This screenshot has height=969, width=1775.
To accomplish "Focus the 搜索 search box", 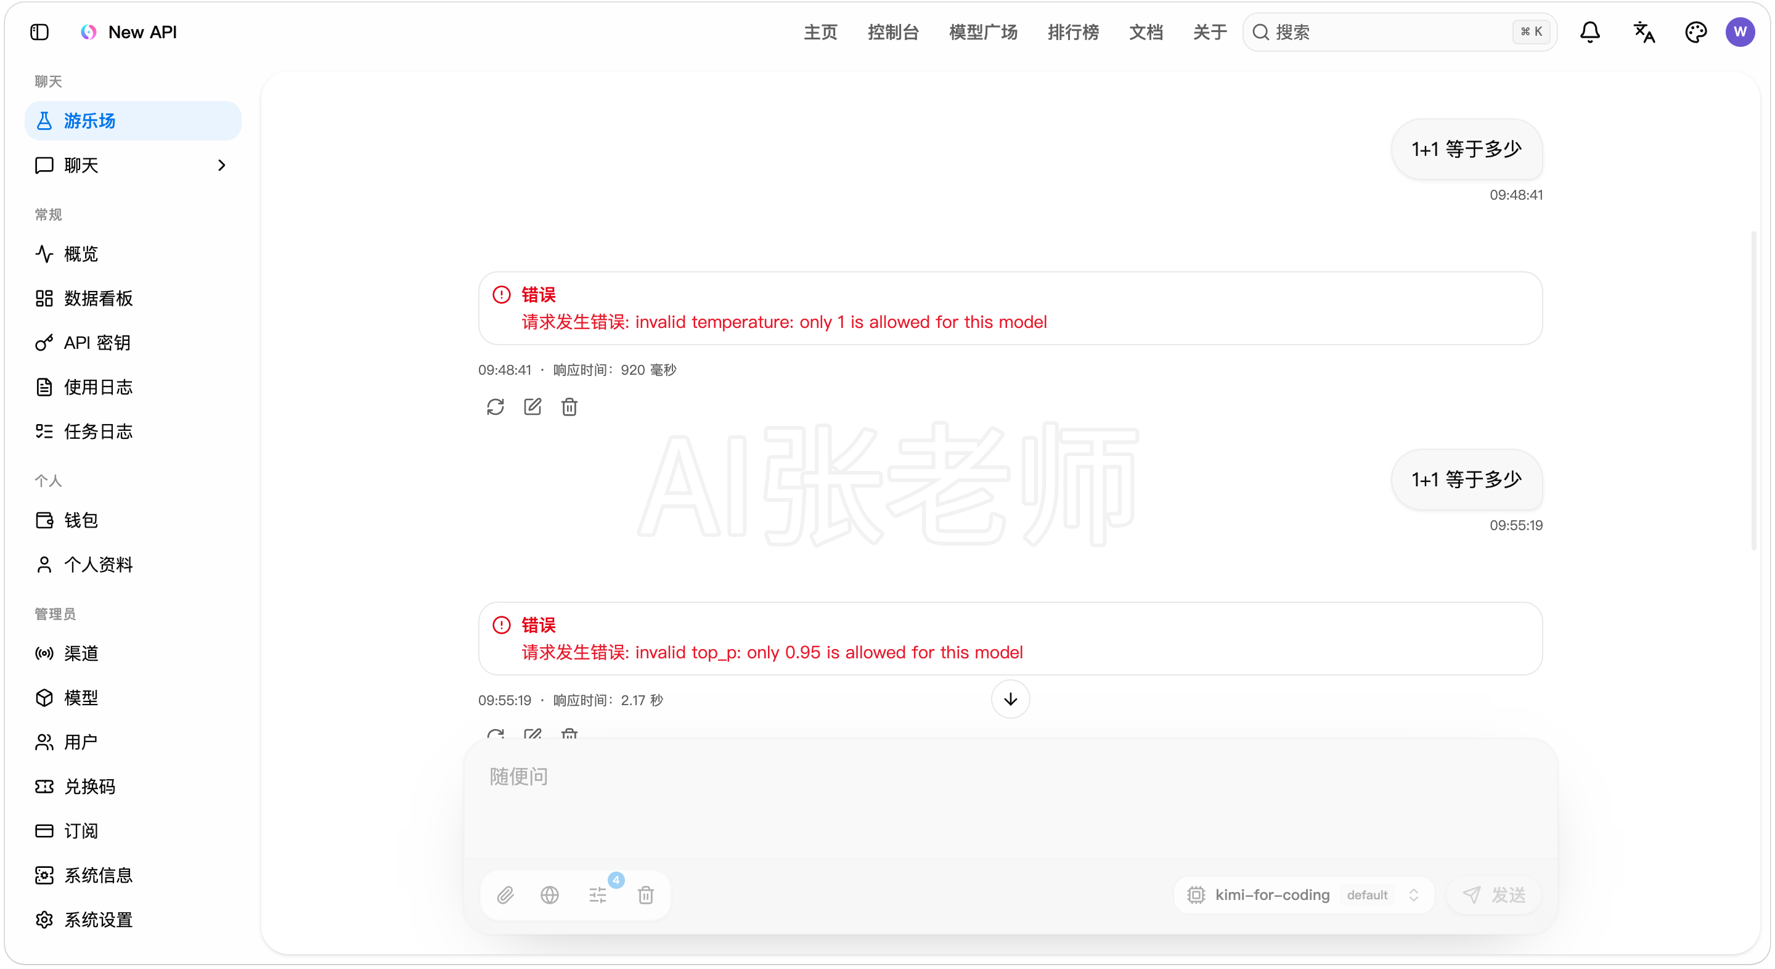I will (x=1400, y=33).
